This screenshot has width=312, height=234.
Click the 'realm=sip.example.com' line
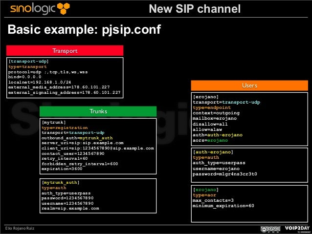tap(70, 209)
